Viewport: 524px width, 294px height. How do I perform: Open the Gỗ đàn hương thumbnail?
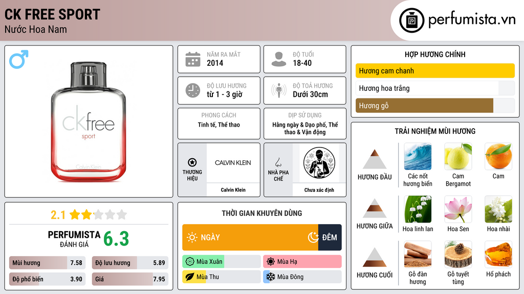tap(418, 254)
